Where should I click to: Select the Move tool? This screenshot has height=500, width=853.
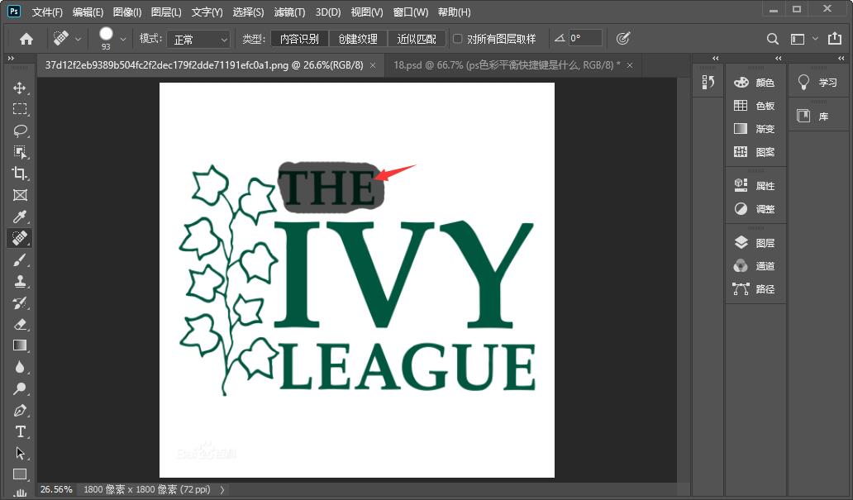click(x=20, y=88)
